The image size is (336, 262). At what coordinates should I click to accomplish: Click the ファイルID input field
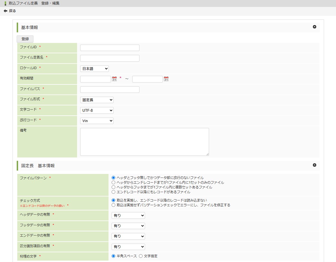pyautogui.click(x=110, y=48)
